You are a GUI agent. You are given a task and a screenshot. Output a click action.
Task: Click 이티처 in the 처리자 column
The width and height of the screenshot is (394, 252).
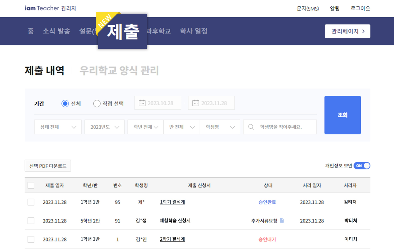351,239
